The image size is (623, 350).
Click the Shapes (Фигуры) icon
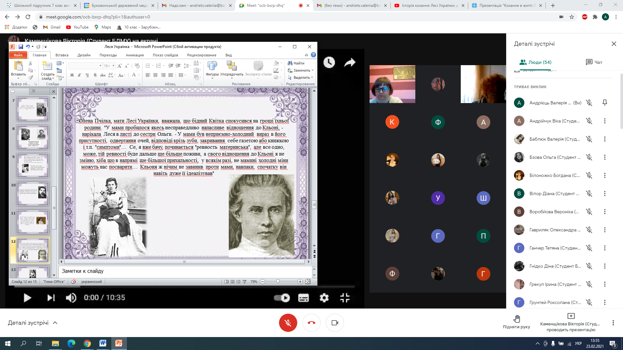pyautogui.click(x=212, y=66)
